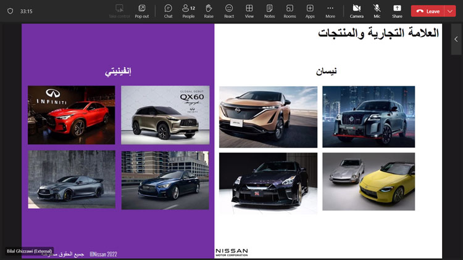
Task: Toggle the Mic mute state
Action: [377, 10]
